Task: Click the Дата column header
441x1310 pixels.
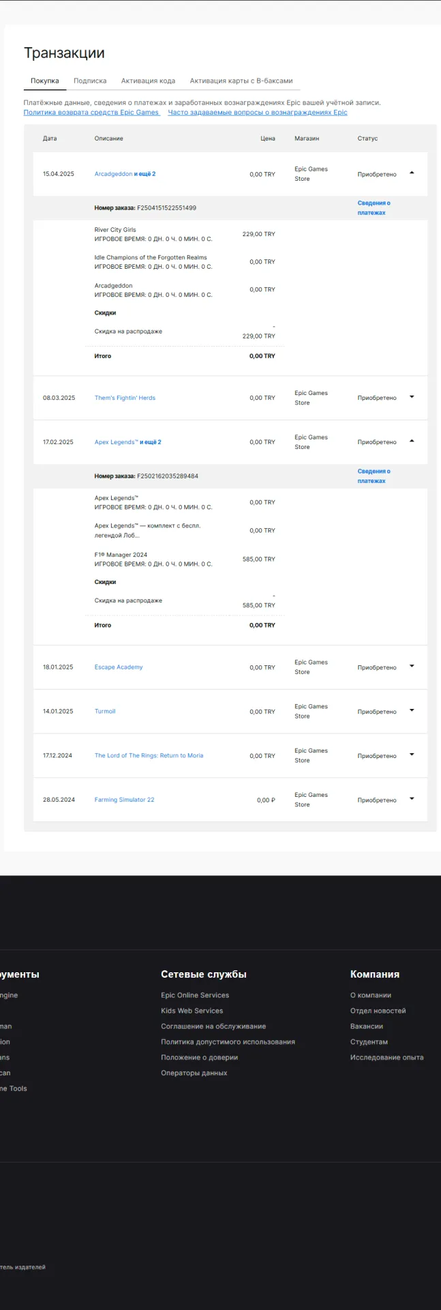Action: pyautogui.click(x=50, y=139)
